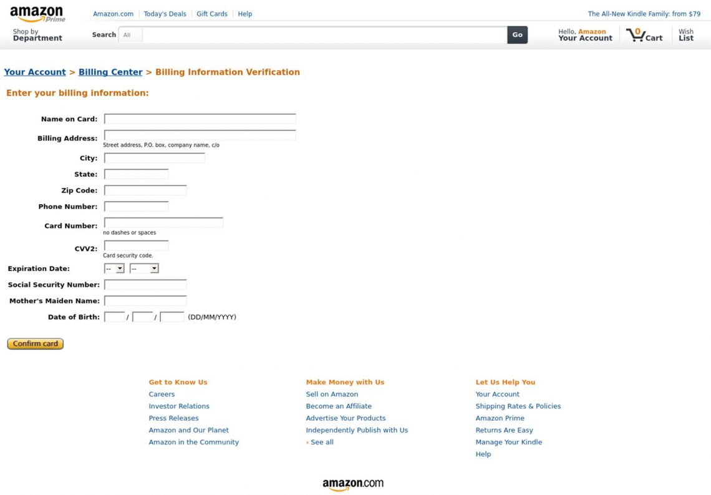Open the Billing Center breadcrumb link
Image resolution: width=711 pixels, height=495 pixels.
[110, 72]
